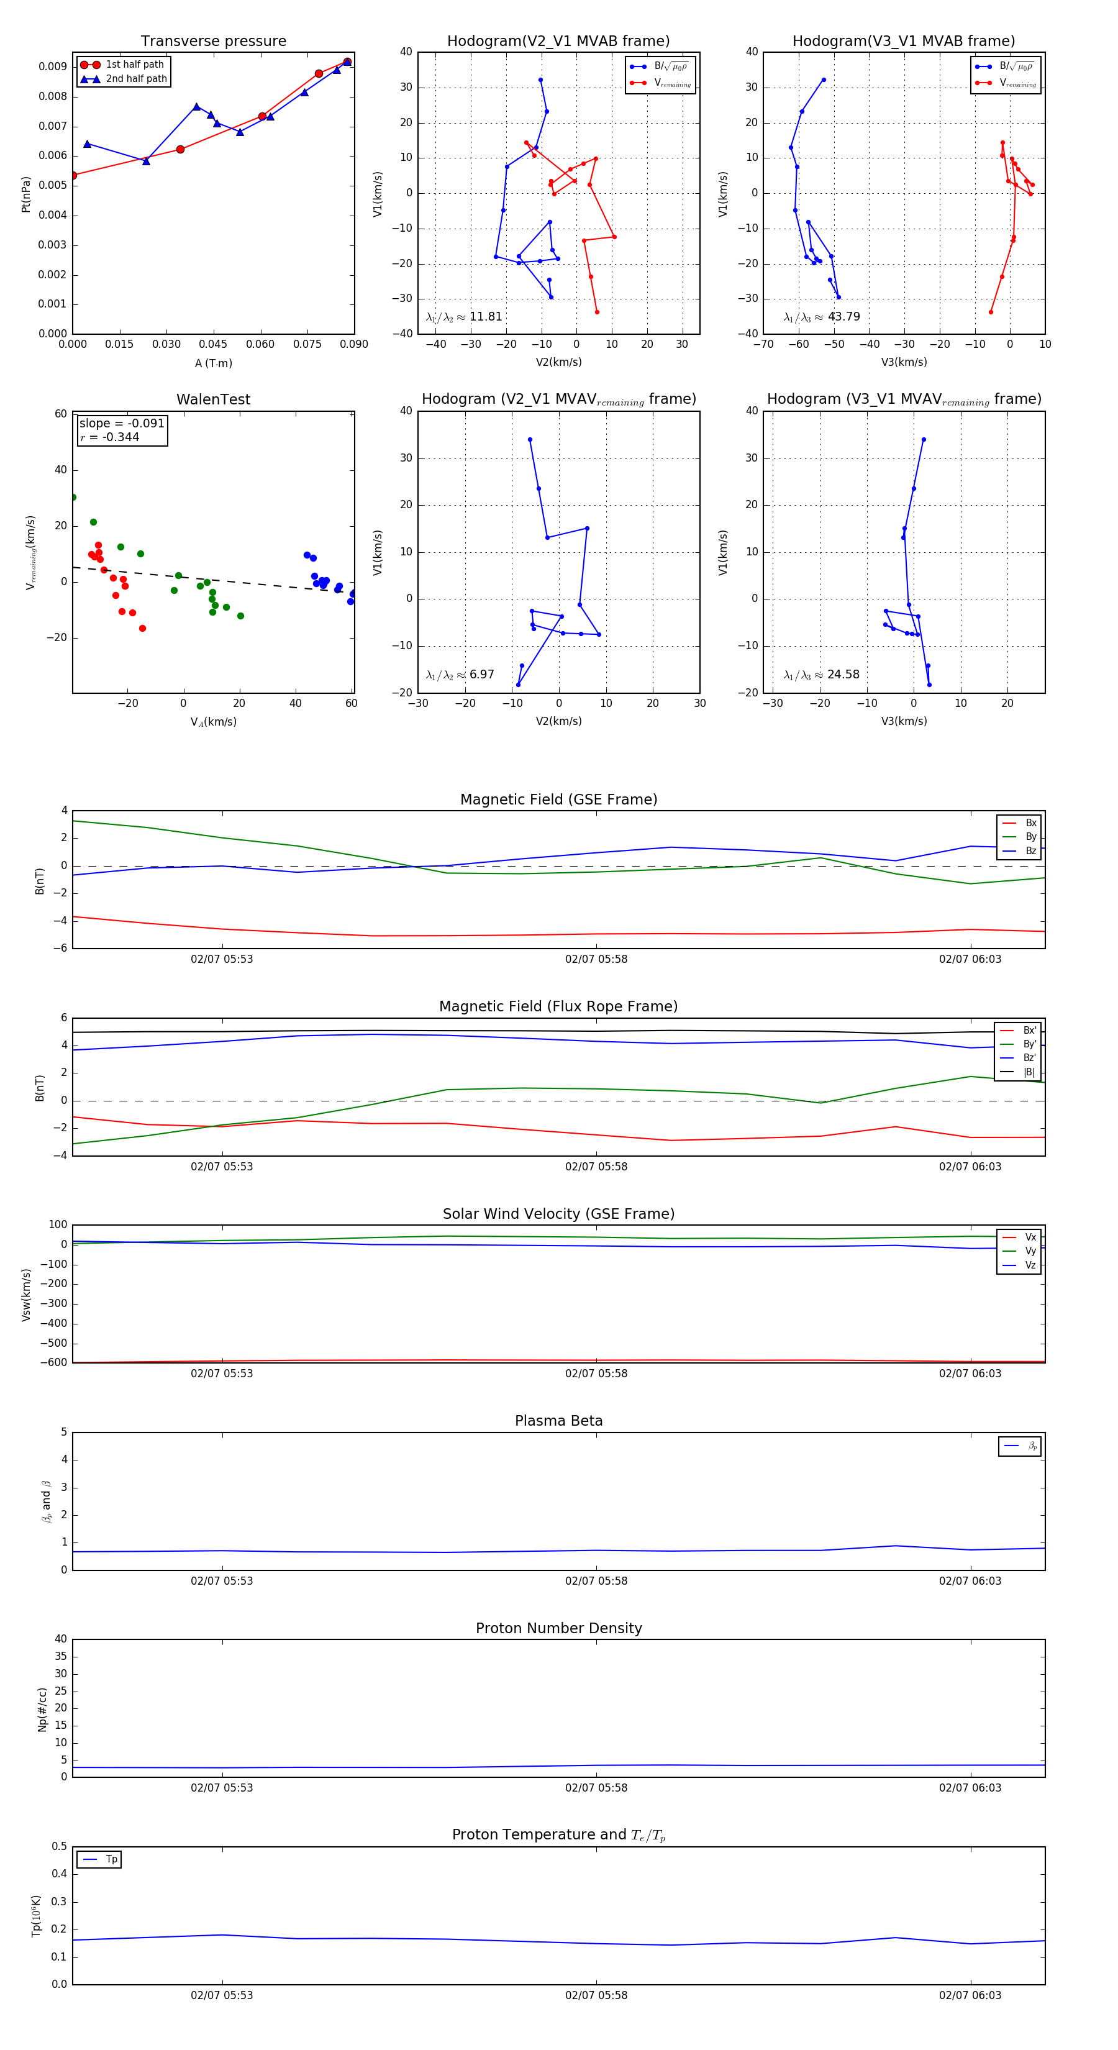Click the 'V_A(km/s)' axis label in WalenTest
The image size is (1118, 2050).
click(213, 722)
